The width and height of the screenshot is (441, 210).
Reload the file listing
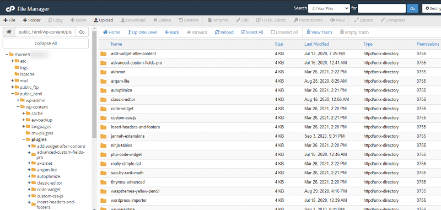point(224,33)
